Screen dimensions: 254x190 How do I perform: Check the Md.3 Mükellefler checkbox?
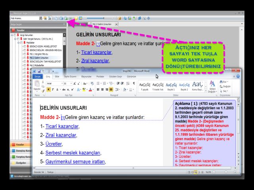(x=25, y=65)
